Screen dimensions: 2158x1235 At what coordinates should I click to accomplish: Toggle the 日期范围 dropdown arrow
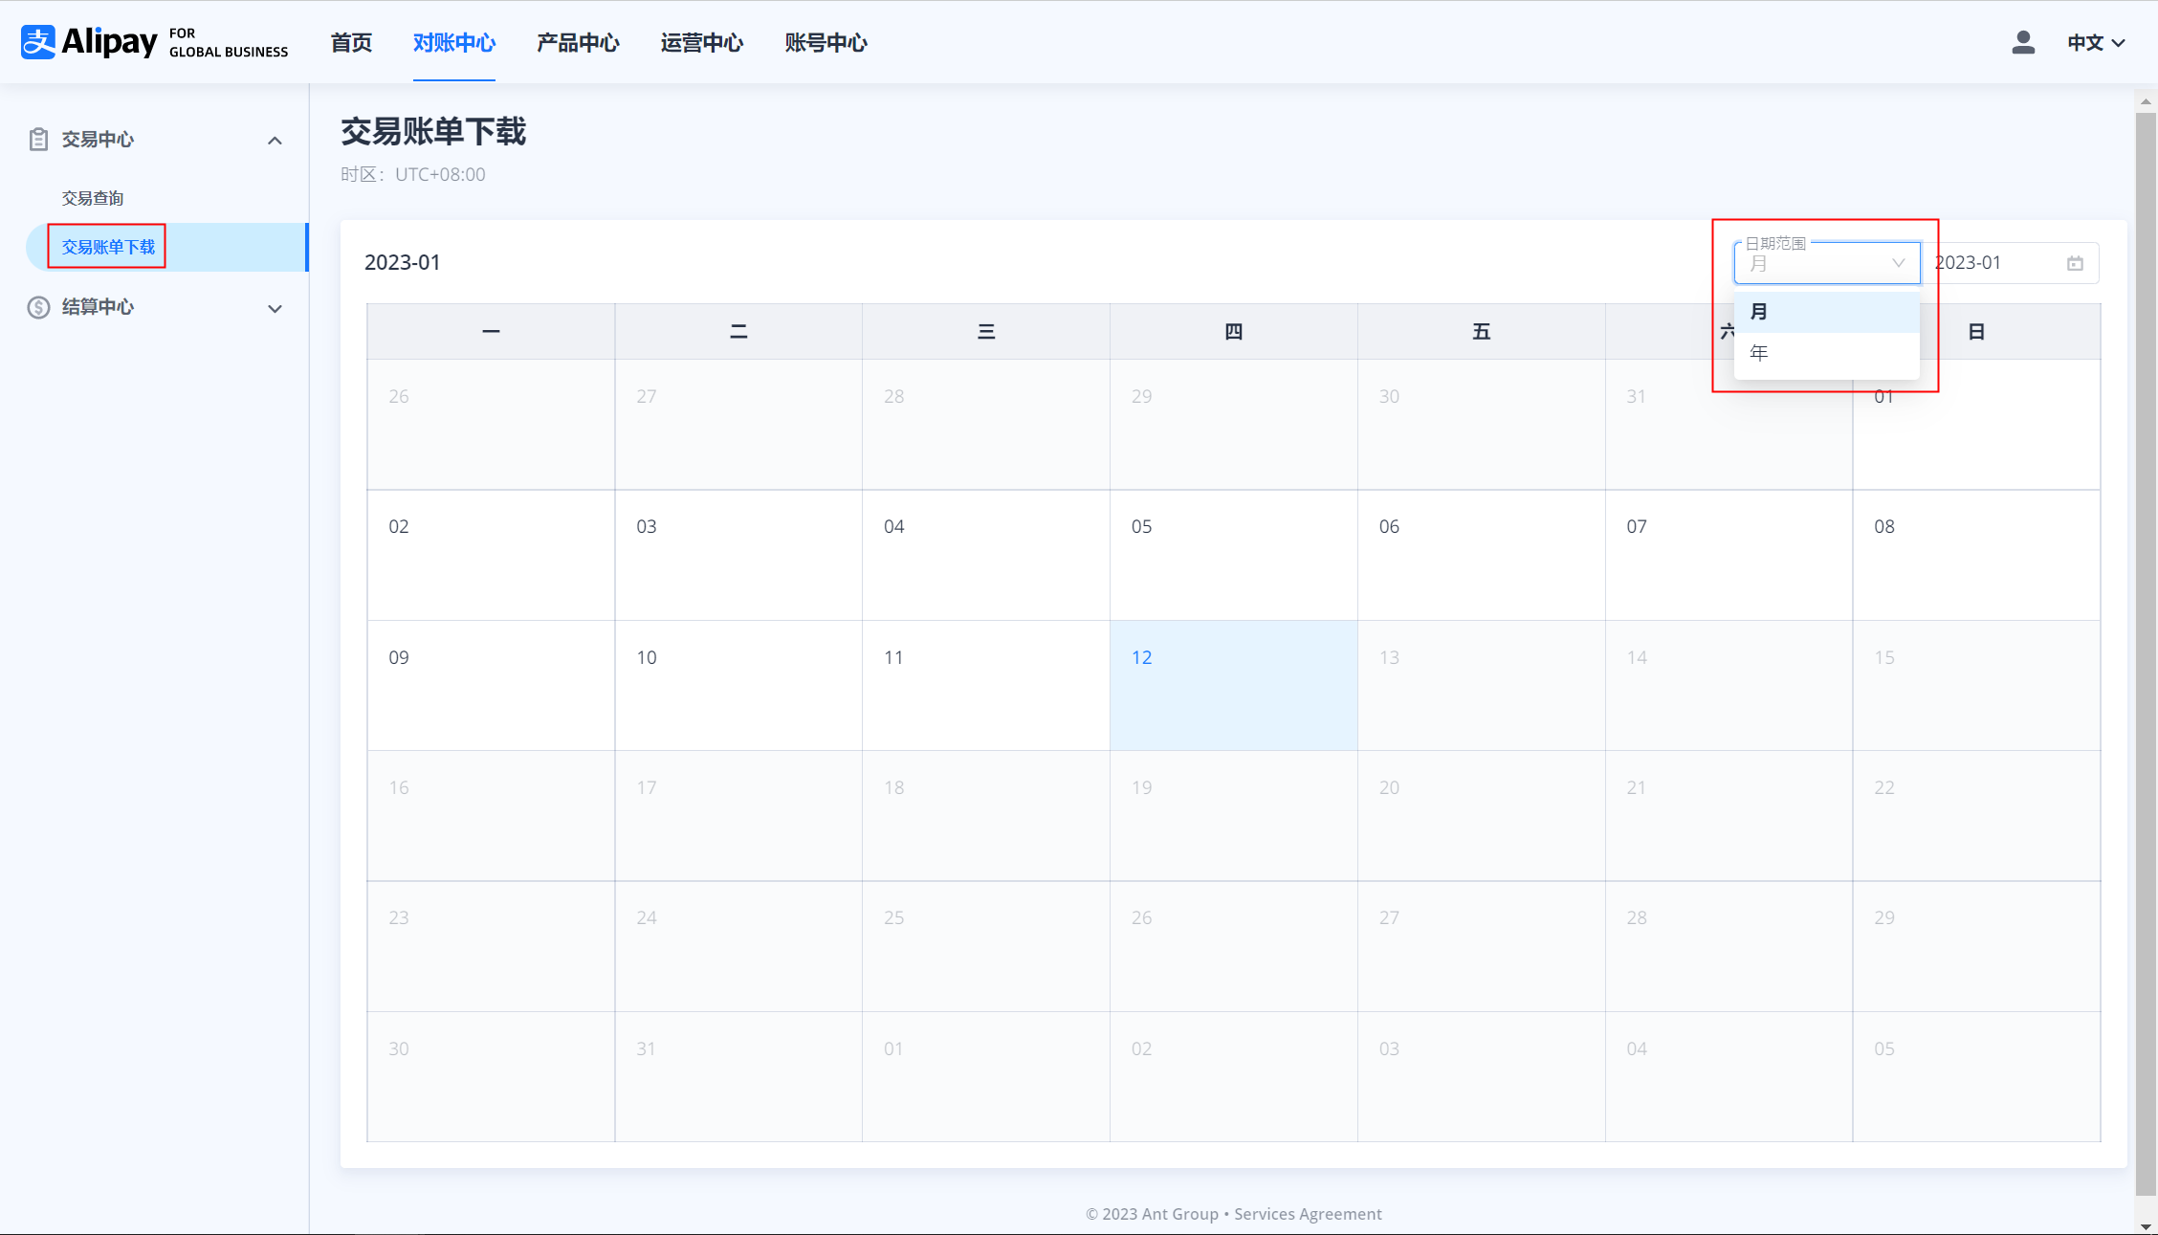point(1898,263)
